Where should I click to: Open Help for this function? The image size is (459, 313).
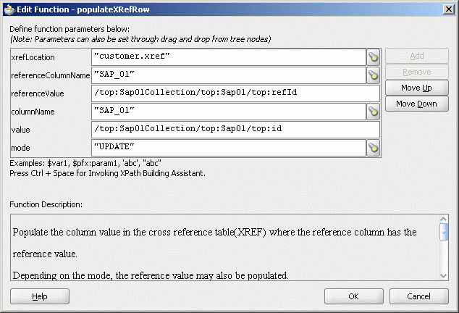point(40,296)
